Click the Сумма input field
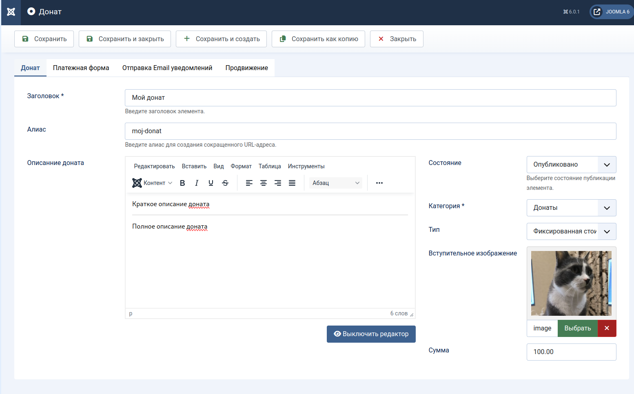Viewport: 634px width, 394px height. pyautogui.click(x=571, y=352)
